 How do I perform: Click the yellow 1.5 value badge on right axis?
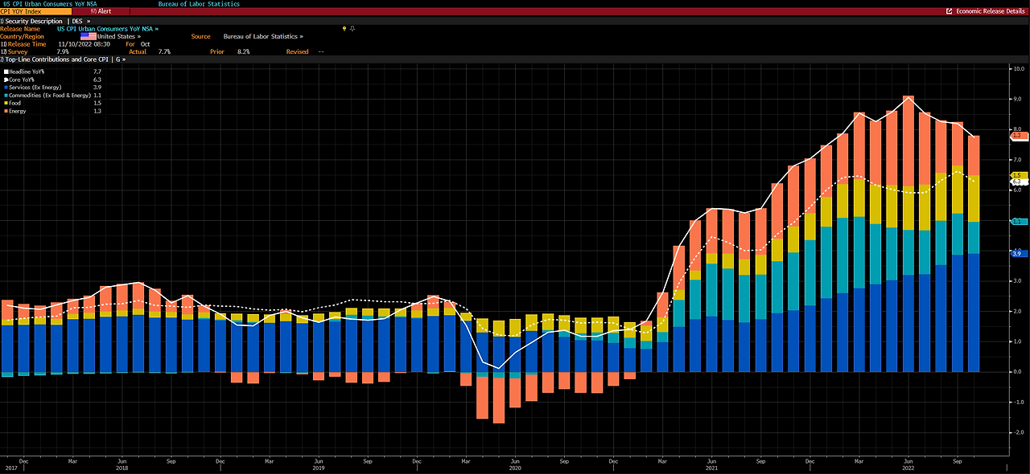click(x=1019, y=174)
